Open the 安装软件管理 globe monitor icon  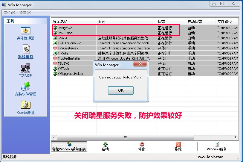26,86
